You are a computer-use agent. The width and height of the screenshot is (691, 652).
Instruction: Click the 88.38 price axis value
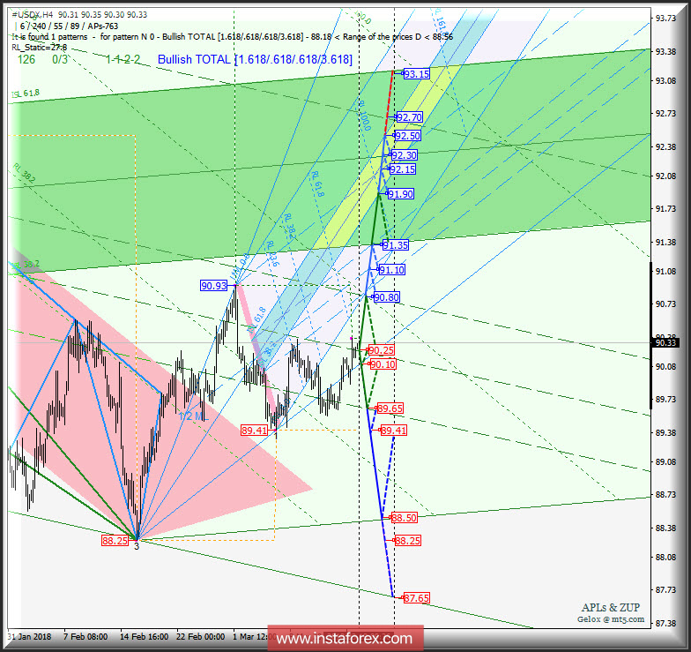pyautogui.click(x=665, y=528)
